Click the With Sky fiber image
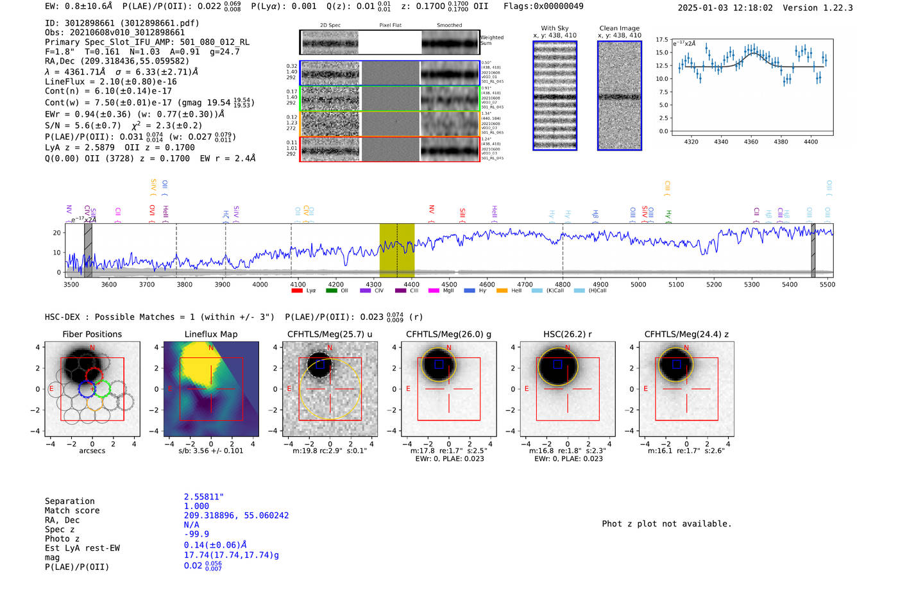Image resolution: width=898 pixels, height=611 pixels. click(555, 96)
